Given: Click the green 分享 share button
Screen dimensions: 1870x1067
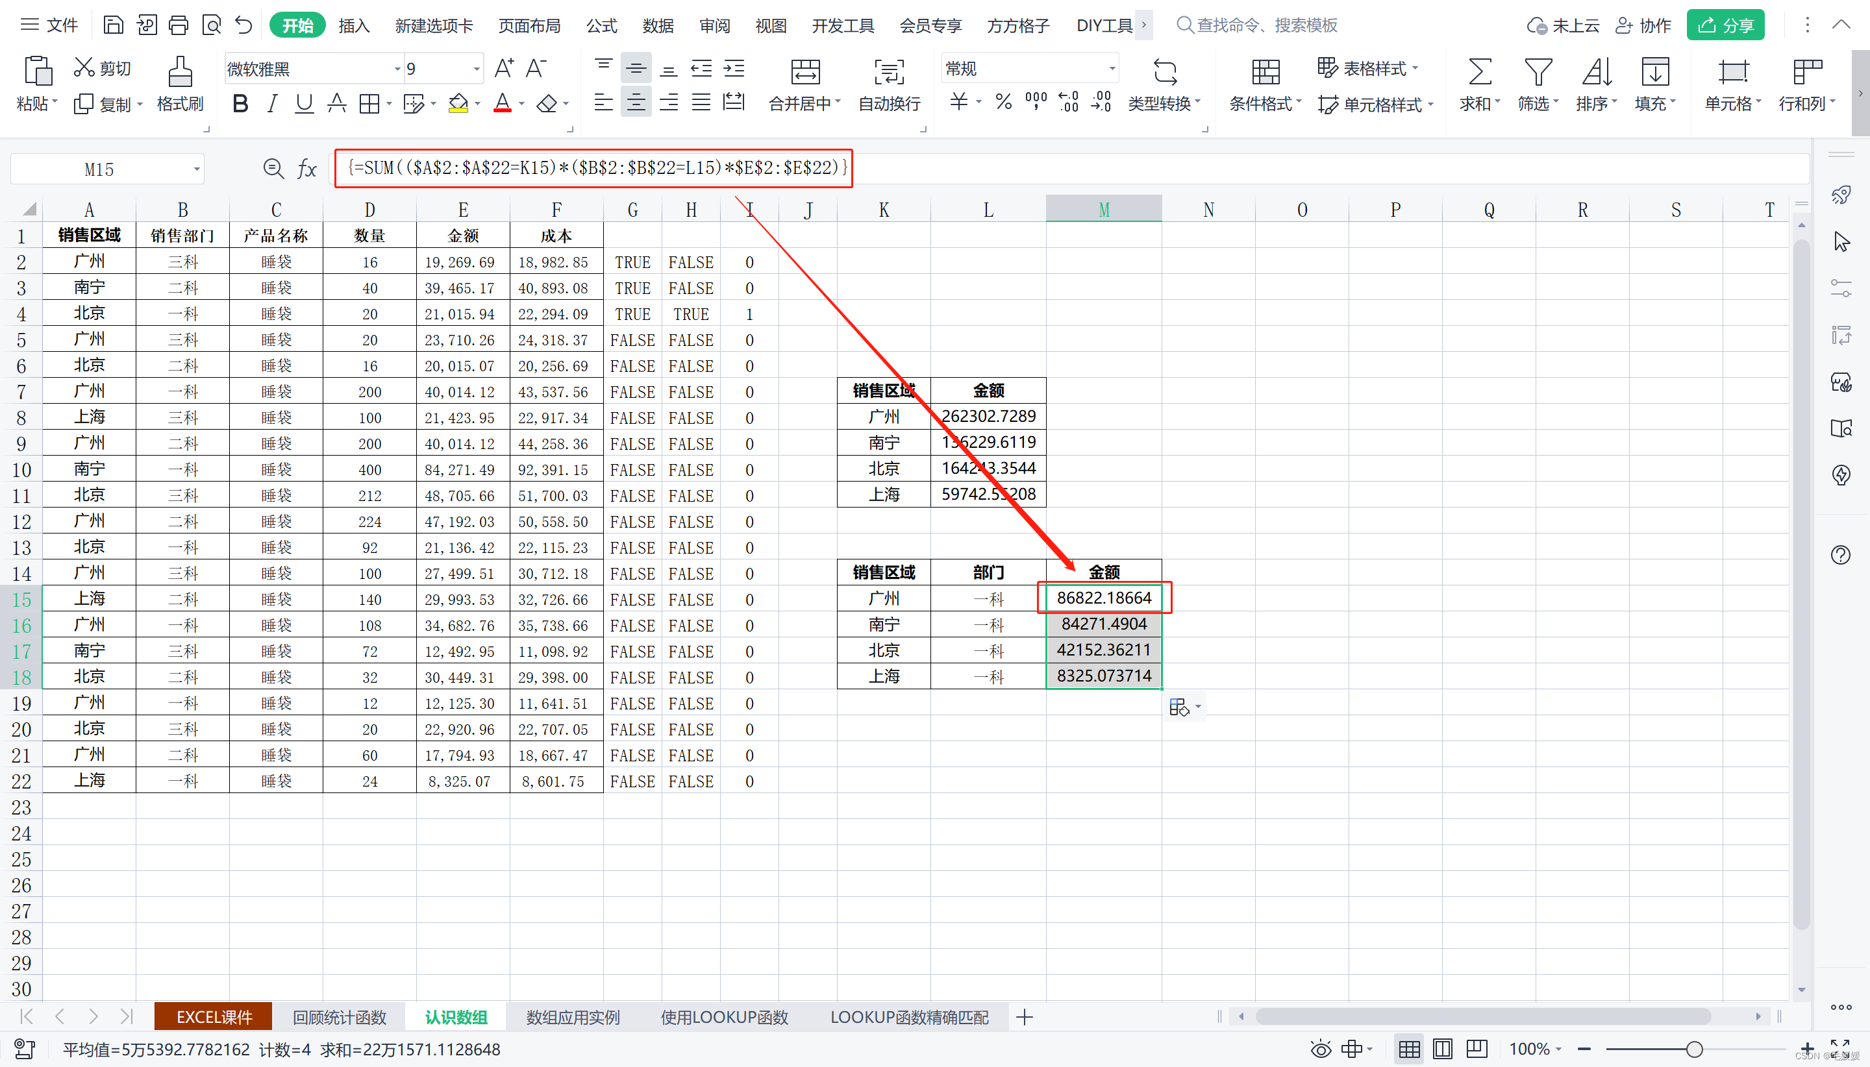Looking at the screenshot, I should point(1725,26).
